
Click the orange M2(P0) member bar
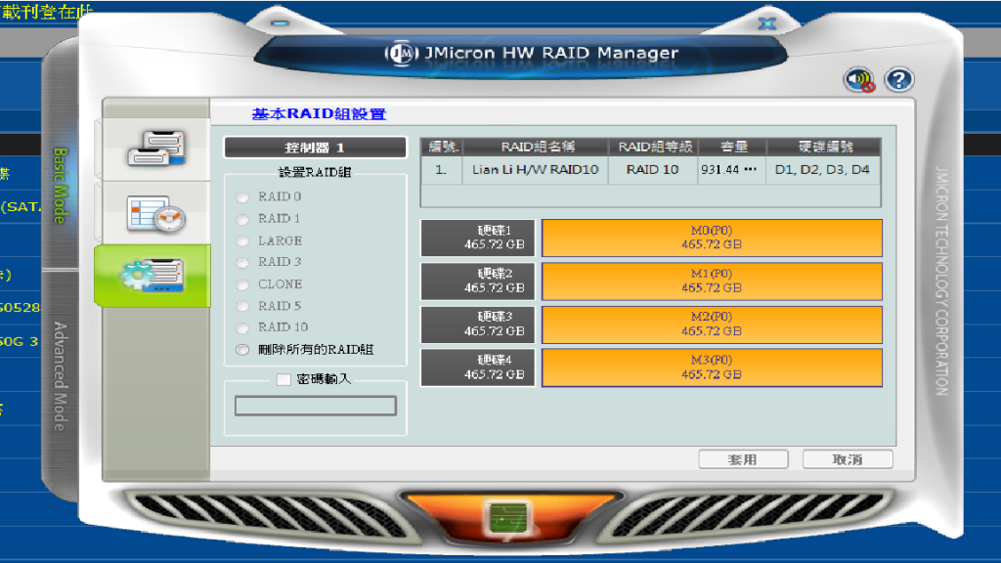tap(712, 325)
